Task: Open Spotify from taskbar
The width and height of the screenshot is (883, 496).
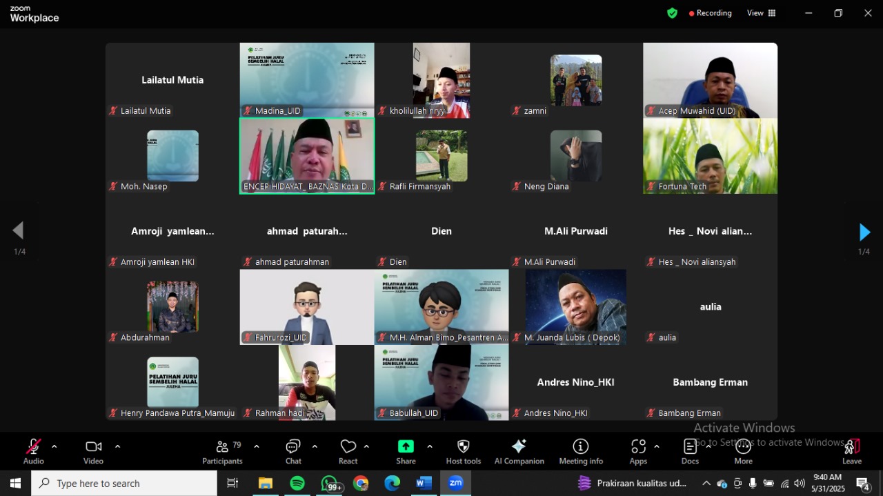Action: (x=297, y=483)
